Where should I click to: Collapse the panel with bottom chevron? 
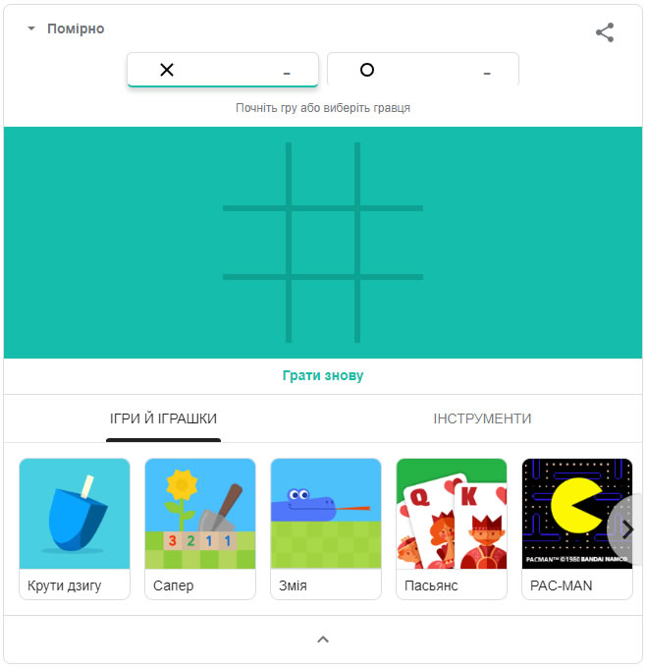pyautogui.click(x=323, y=640)
